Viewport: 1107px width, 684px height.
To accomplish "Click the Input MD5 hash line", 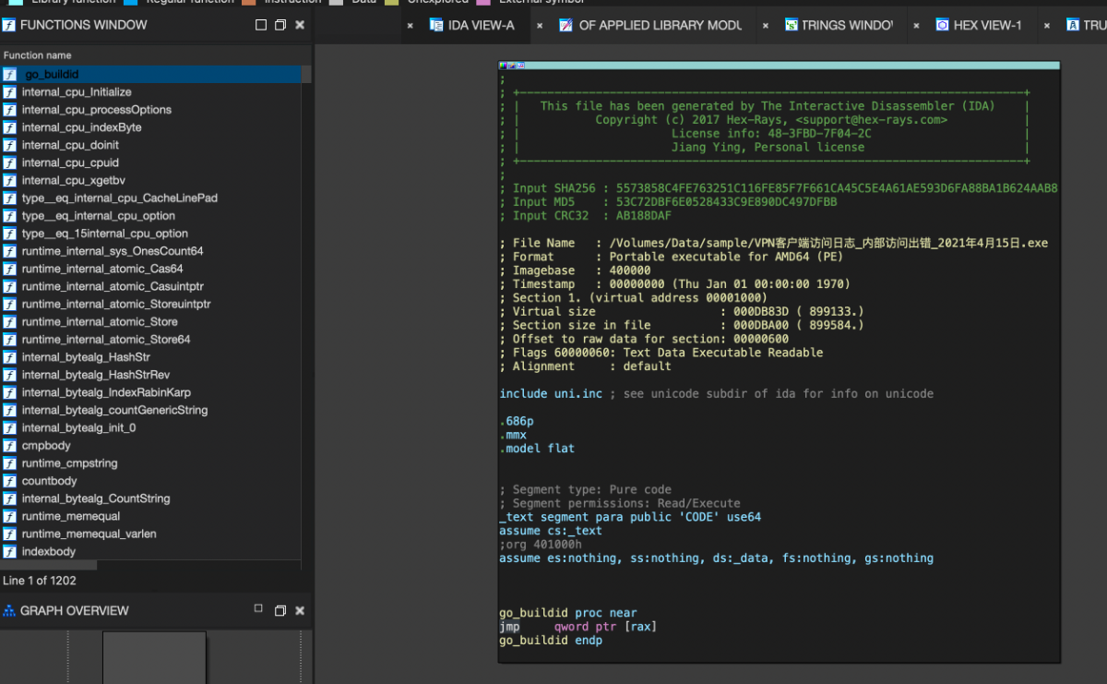I will (668, 202).
